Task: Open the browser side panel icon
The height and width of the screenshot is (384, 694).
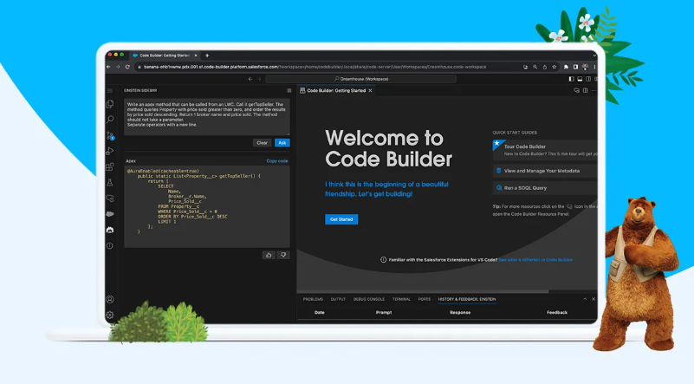Action: coord(575,67)
